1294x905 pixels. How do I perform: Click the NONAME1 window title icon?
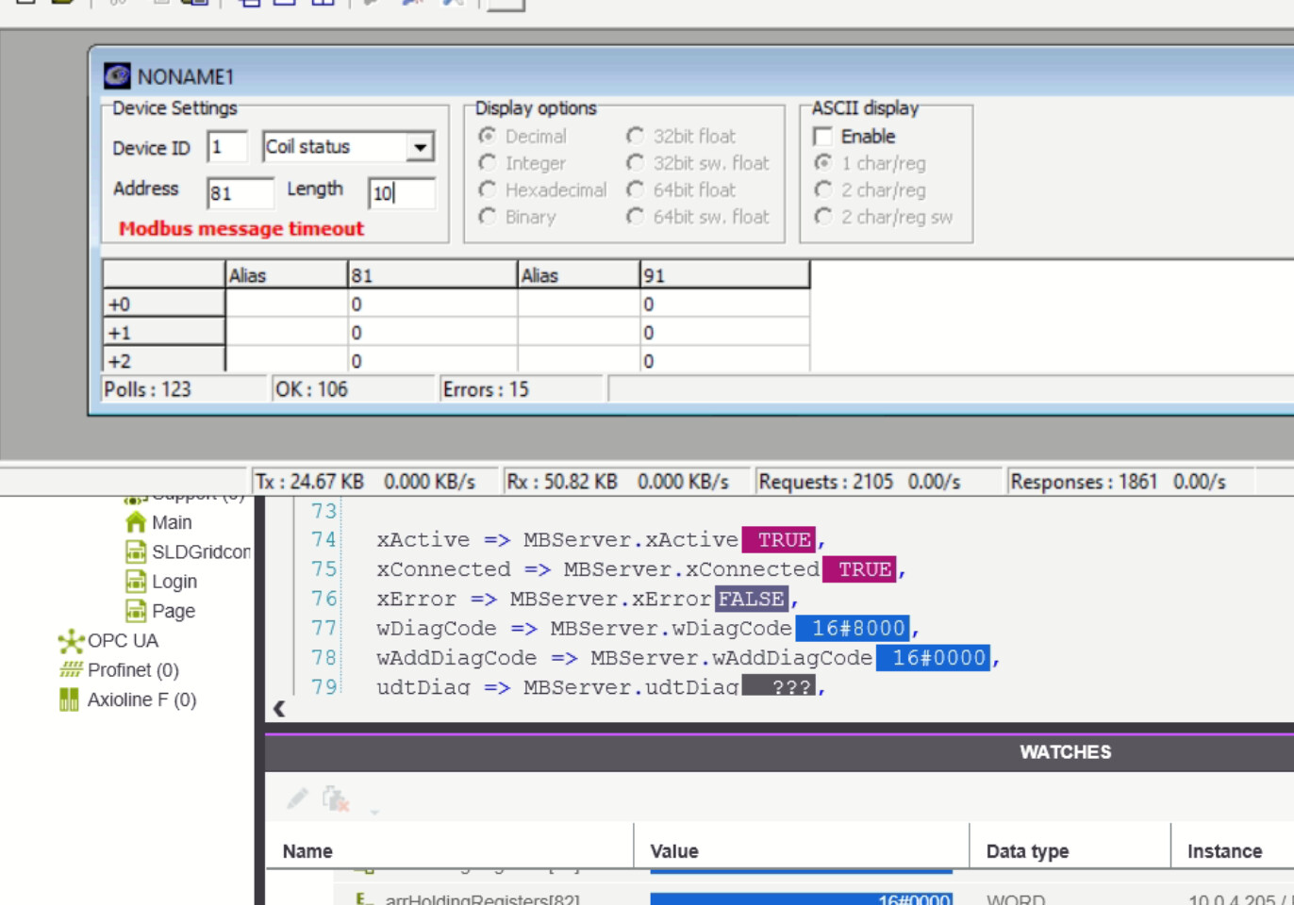tap(117, 76)
